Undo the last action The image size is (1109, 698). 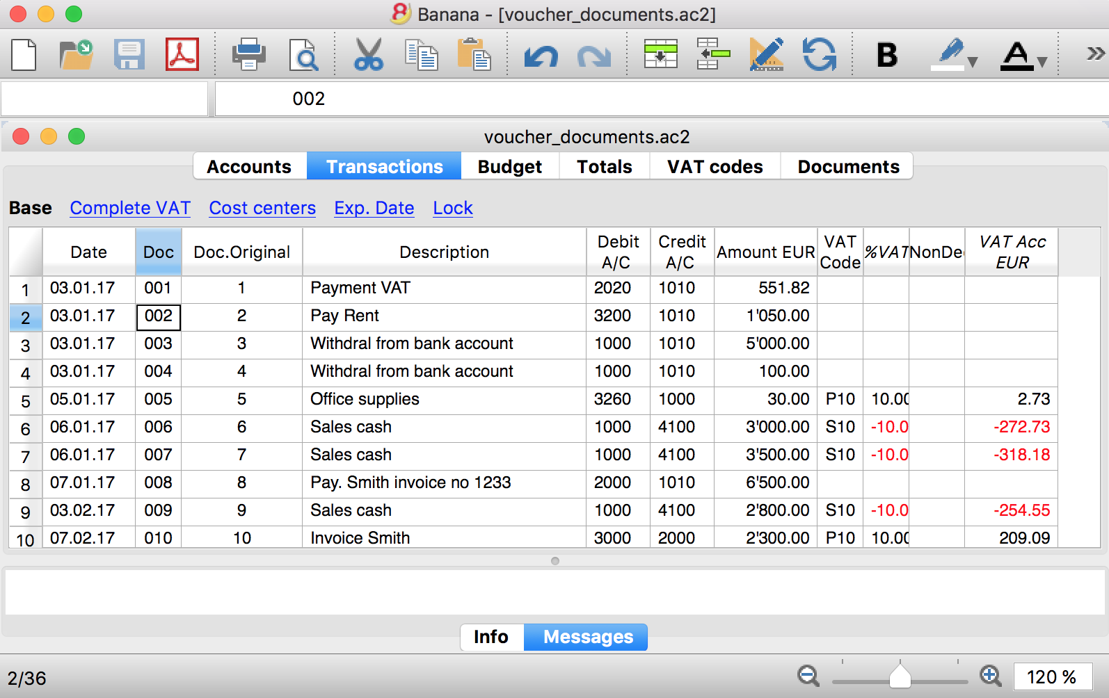541,56
